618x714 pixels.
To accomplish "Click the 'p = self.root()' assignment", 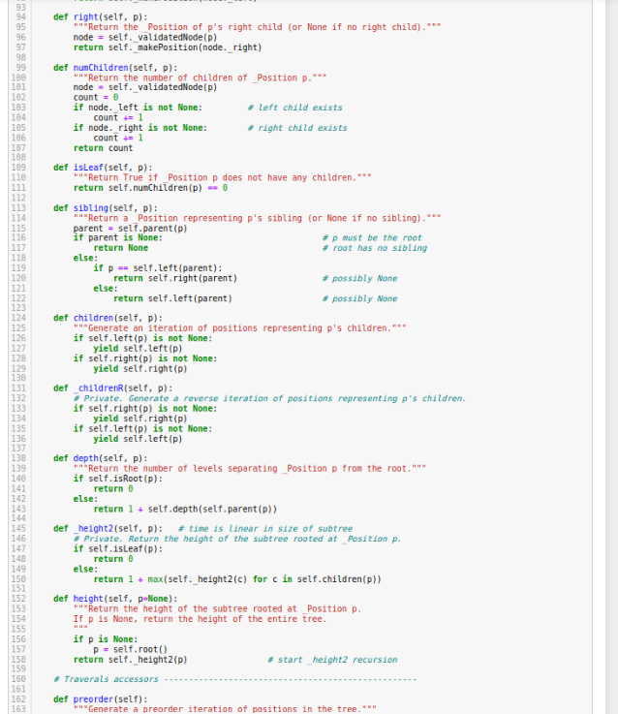I will pos(130,649).
